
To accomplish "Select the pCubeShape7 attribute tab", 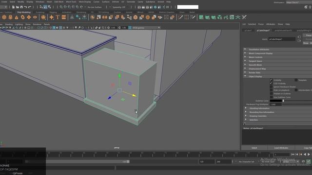I will pyautogui.click(x=263, y=30).
